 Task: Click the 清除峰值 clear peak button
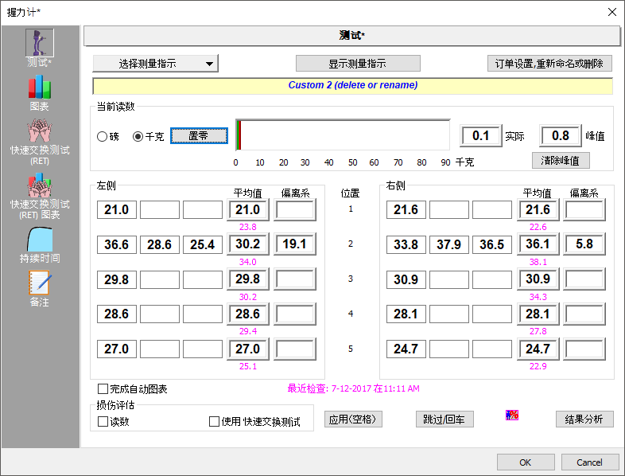[561, 160]
